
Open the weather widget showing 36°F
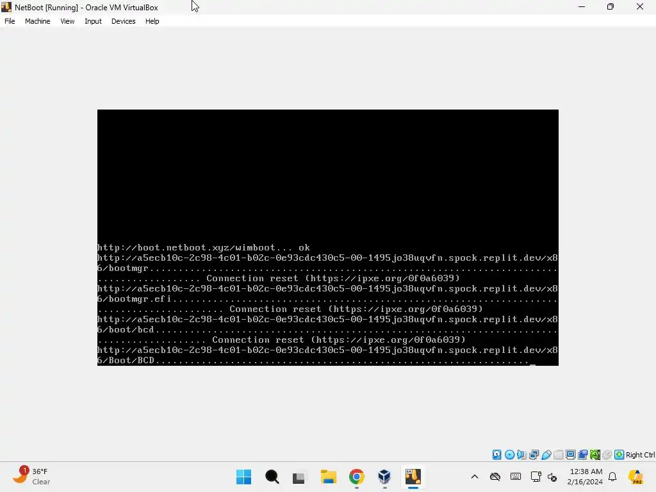31,476
